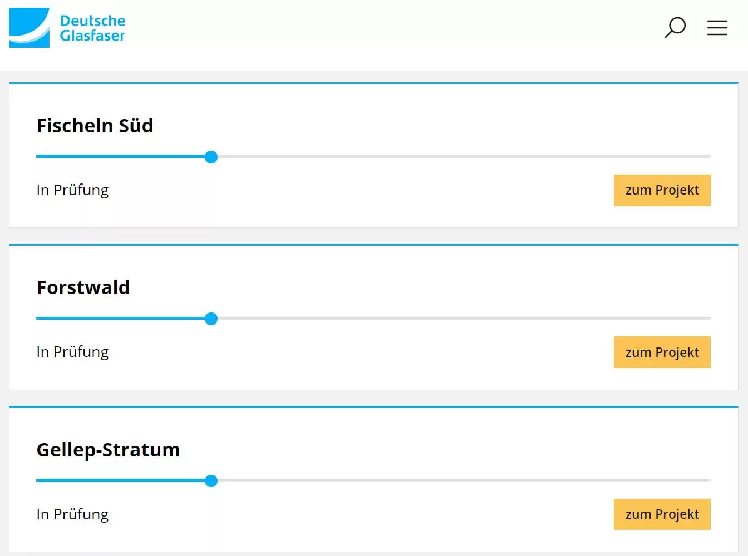Viewport: 748px width, 556px height.
Task: Click the In Prüfung status under Gellep-Stratum
Action: 72,514
